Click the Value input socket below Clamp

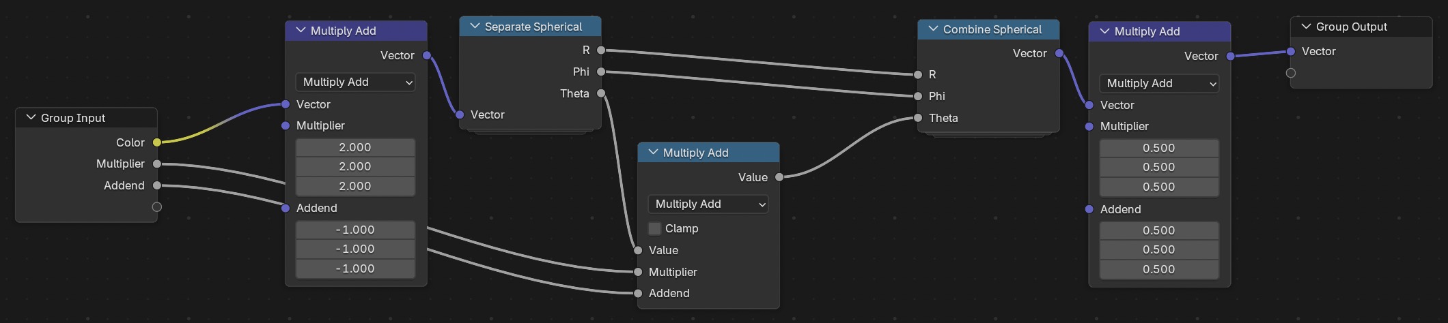638,250
